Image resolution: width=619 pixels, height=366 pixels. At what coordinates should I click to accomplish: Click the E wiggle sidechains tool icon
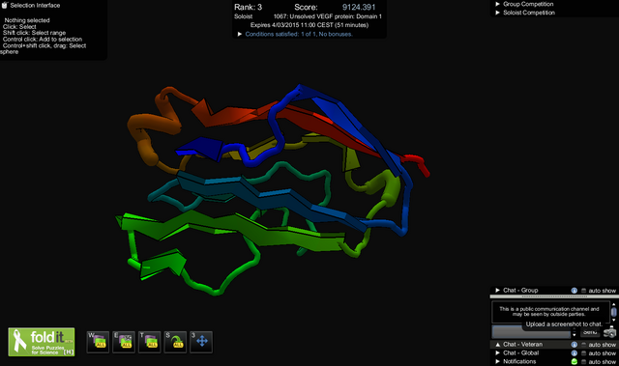point(124,342)
